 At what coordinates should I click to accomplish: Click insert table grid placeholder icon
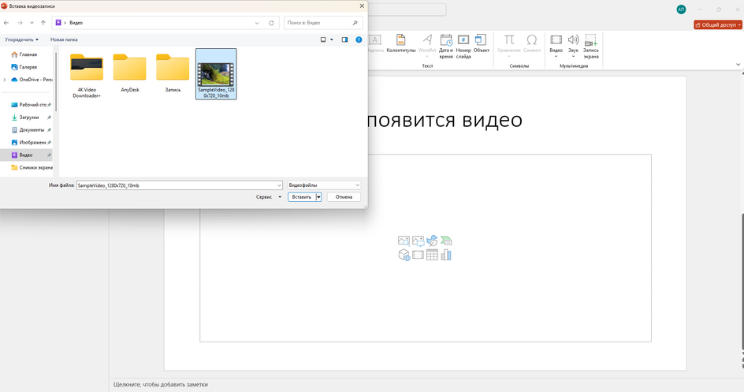click(432, 255)
